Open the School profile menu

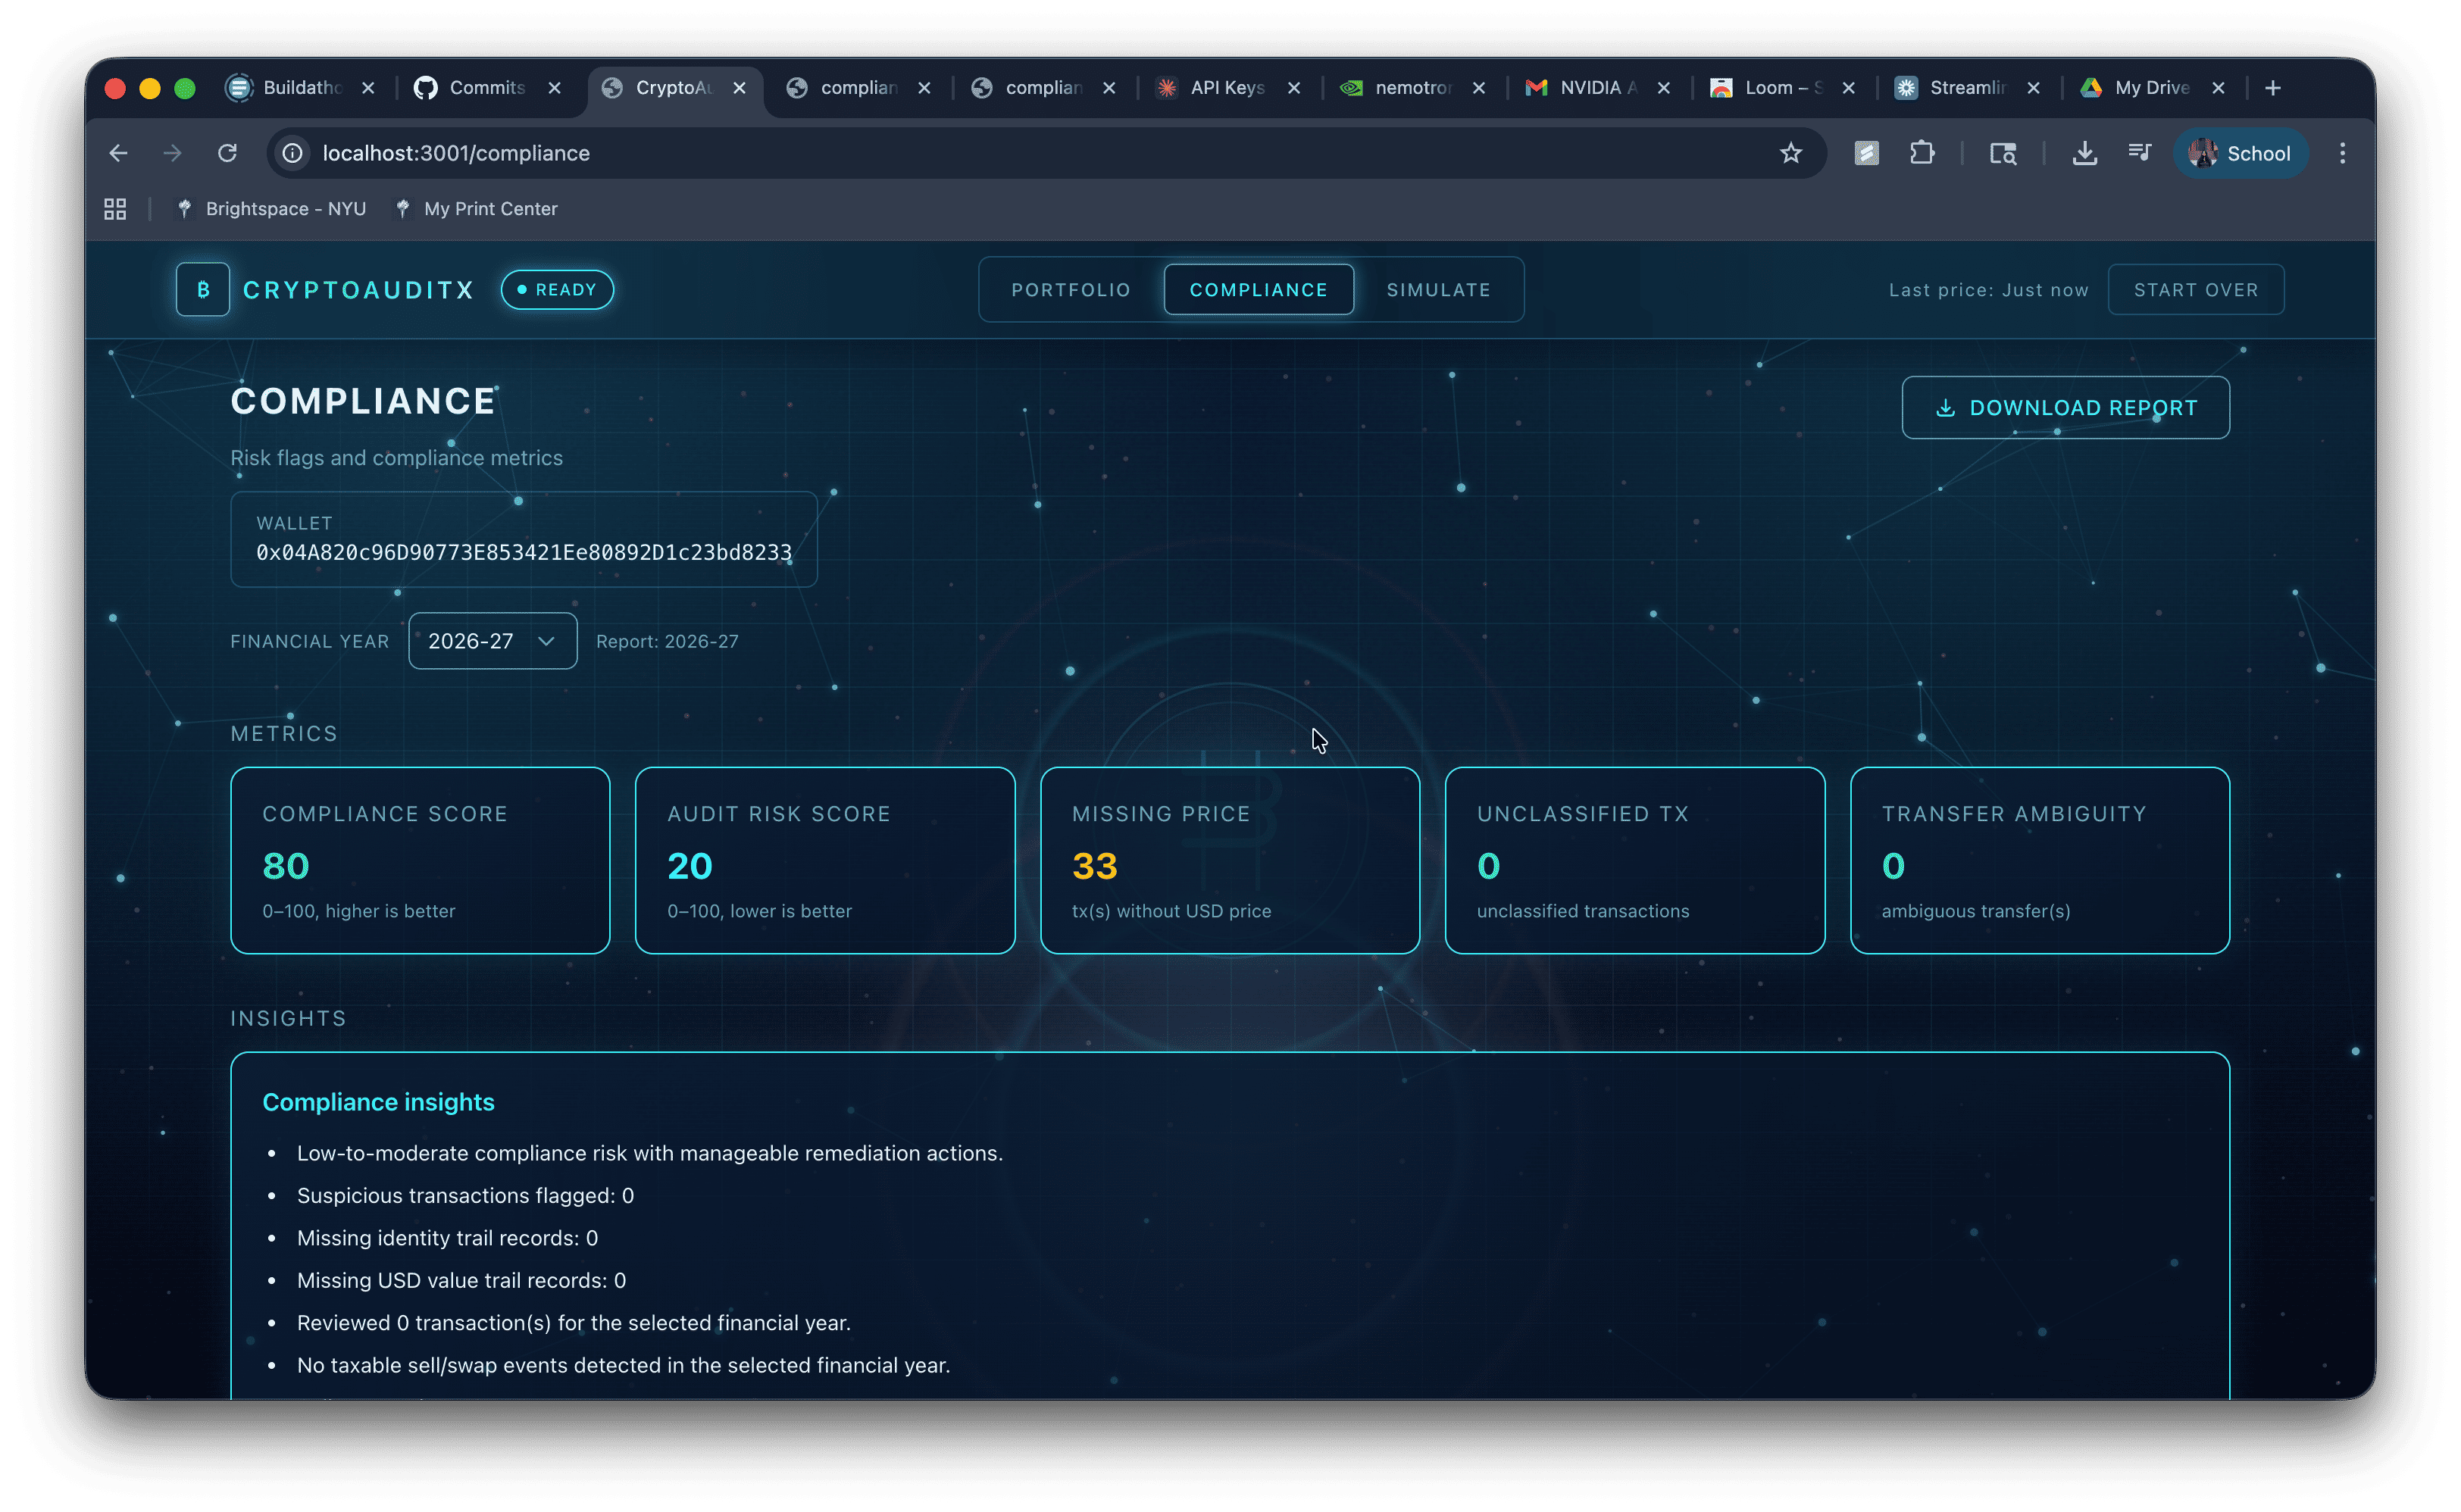[x=2240, y=153]
